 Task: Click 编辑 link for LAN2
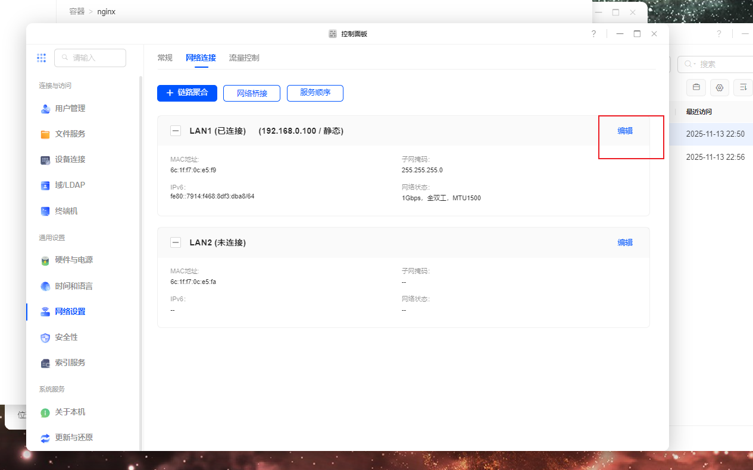coord(625,242)
